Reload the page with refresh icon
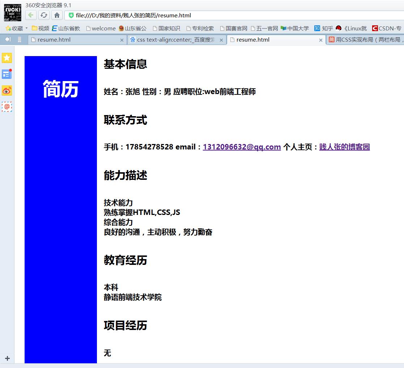This screenshot has width=404, height=368. pos(44,15)
